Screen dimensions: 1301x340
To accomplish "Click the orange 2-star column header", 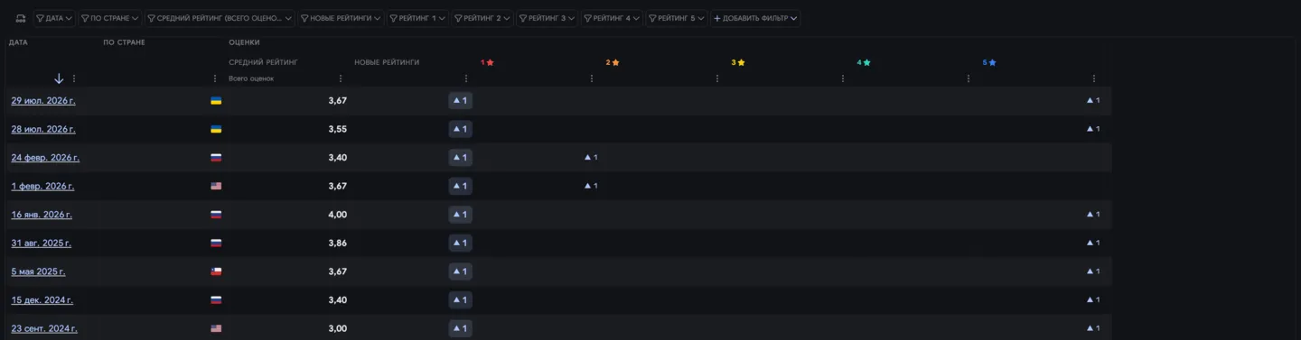I will tap(613, 62).
